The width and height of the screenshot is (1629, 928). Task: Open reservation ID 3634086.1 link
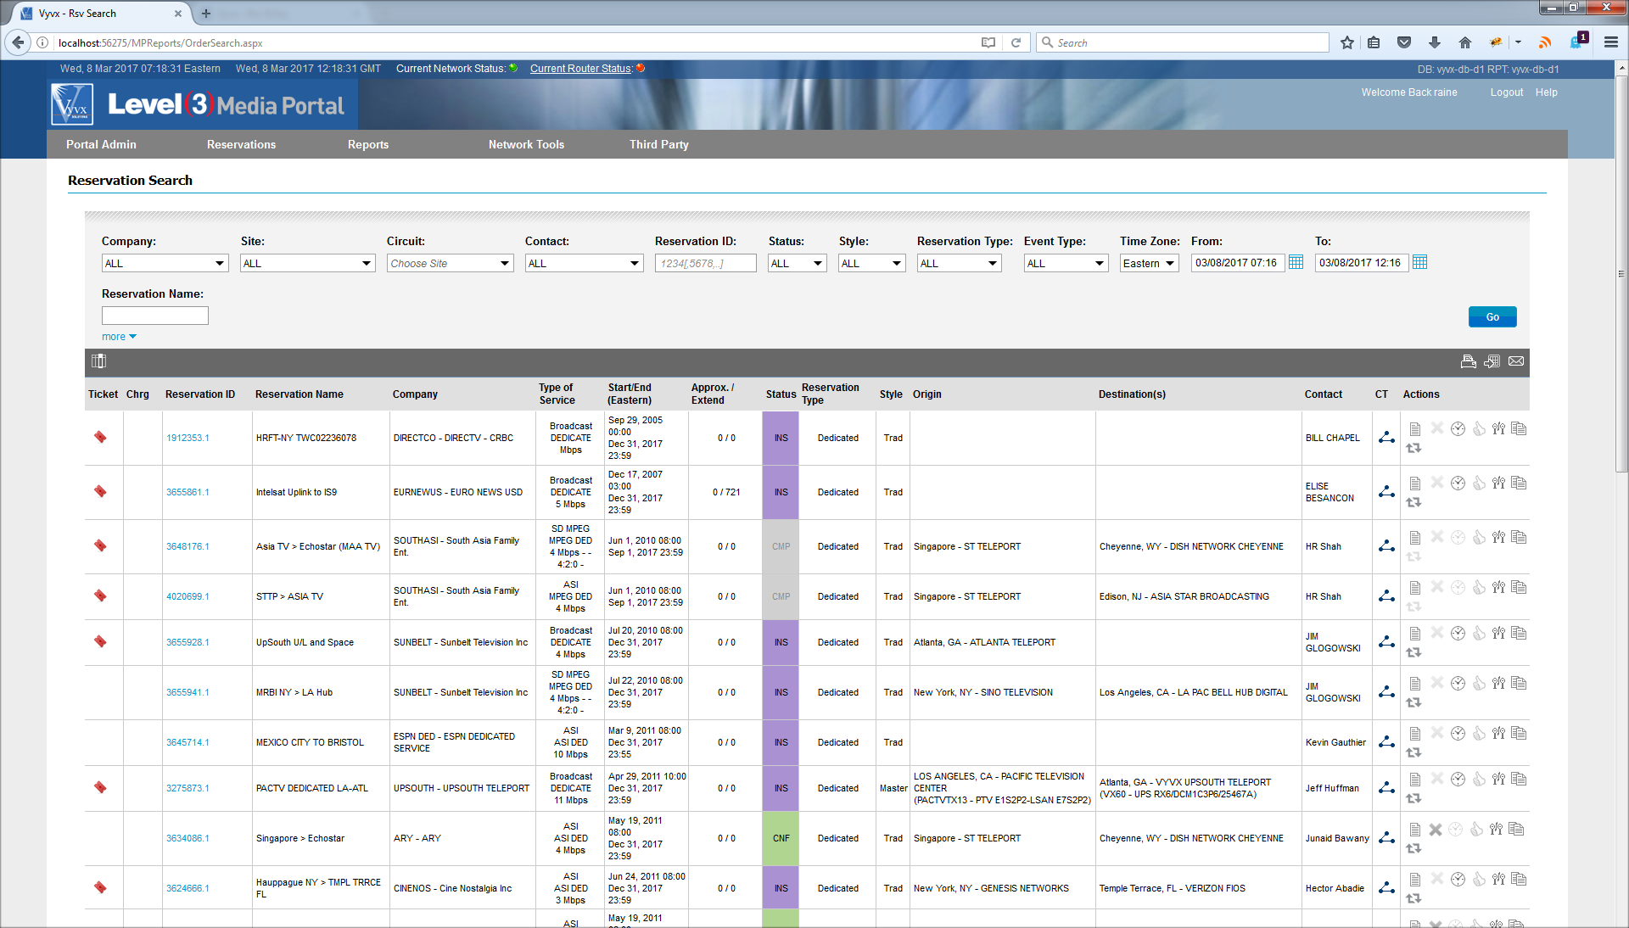tap(188, 838)
